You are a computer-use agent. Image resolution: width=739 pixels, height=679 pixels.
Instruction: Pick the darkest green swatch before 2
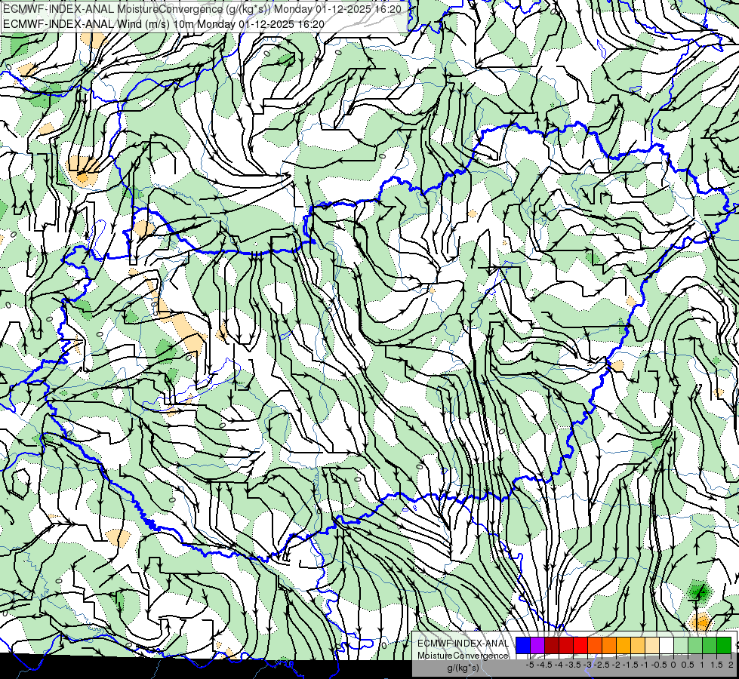pos(724,646)
